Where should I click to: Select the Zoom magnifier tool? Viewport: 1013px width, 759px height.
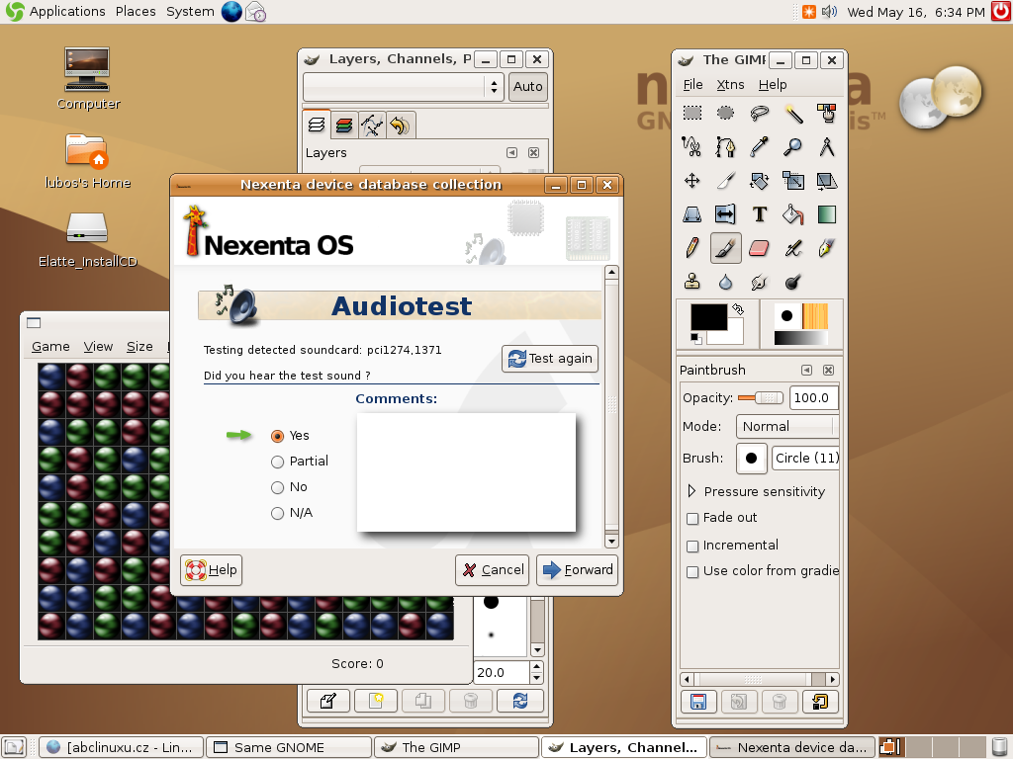(x=793, y=147)
